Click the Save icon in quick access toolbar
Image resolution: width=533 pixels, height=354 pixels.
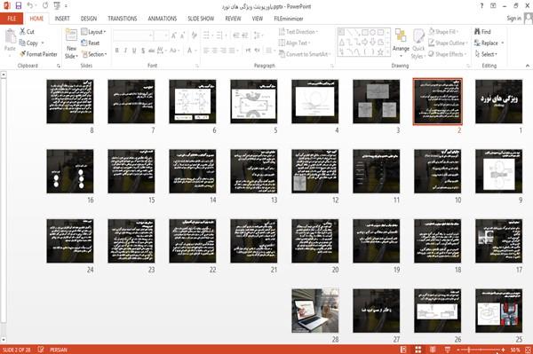[19, 6]
